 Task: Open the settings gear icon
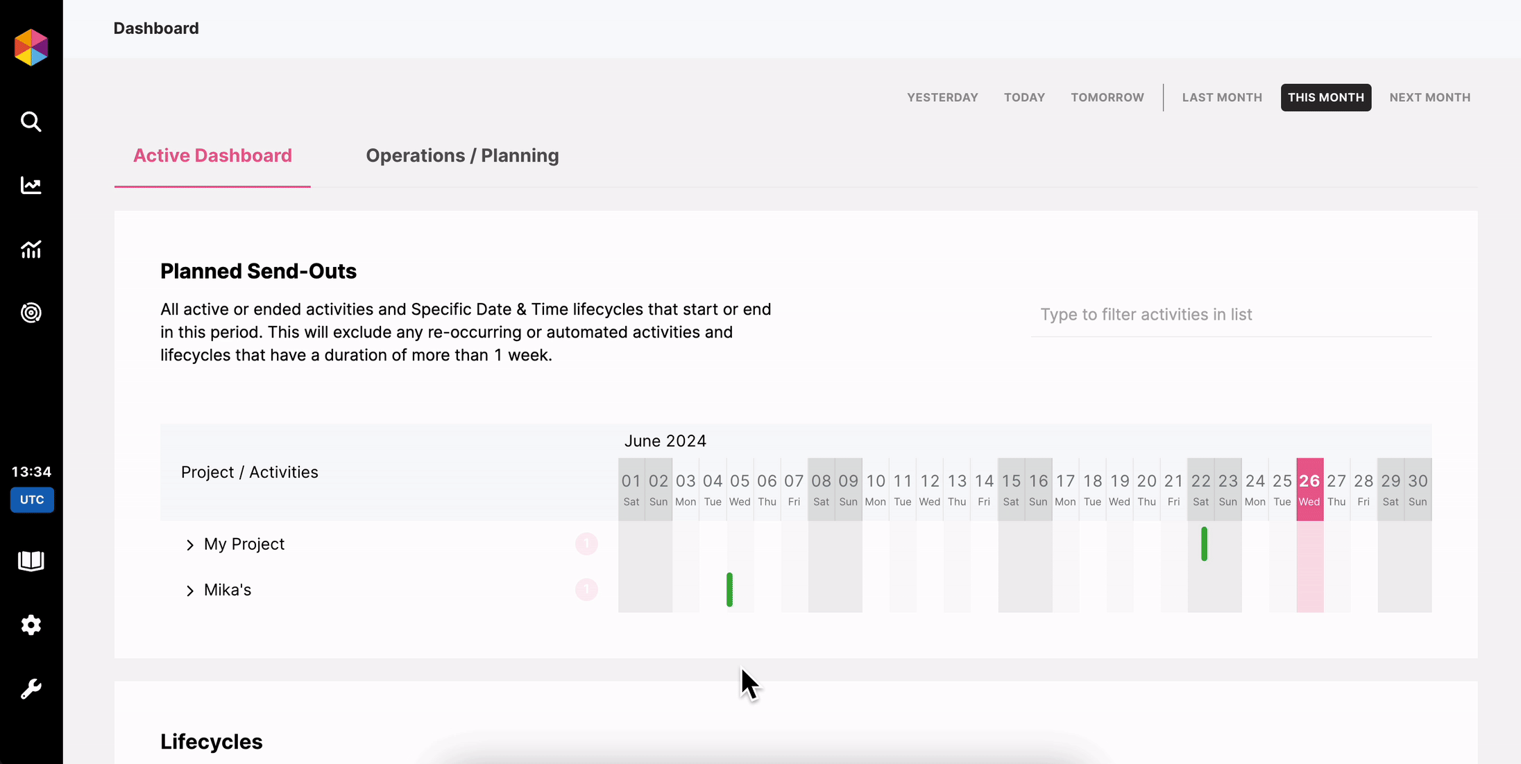tap(31, 625)
